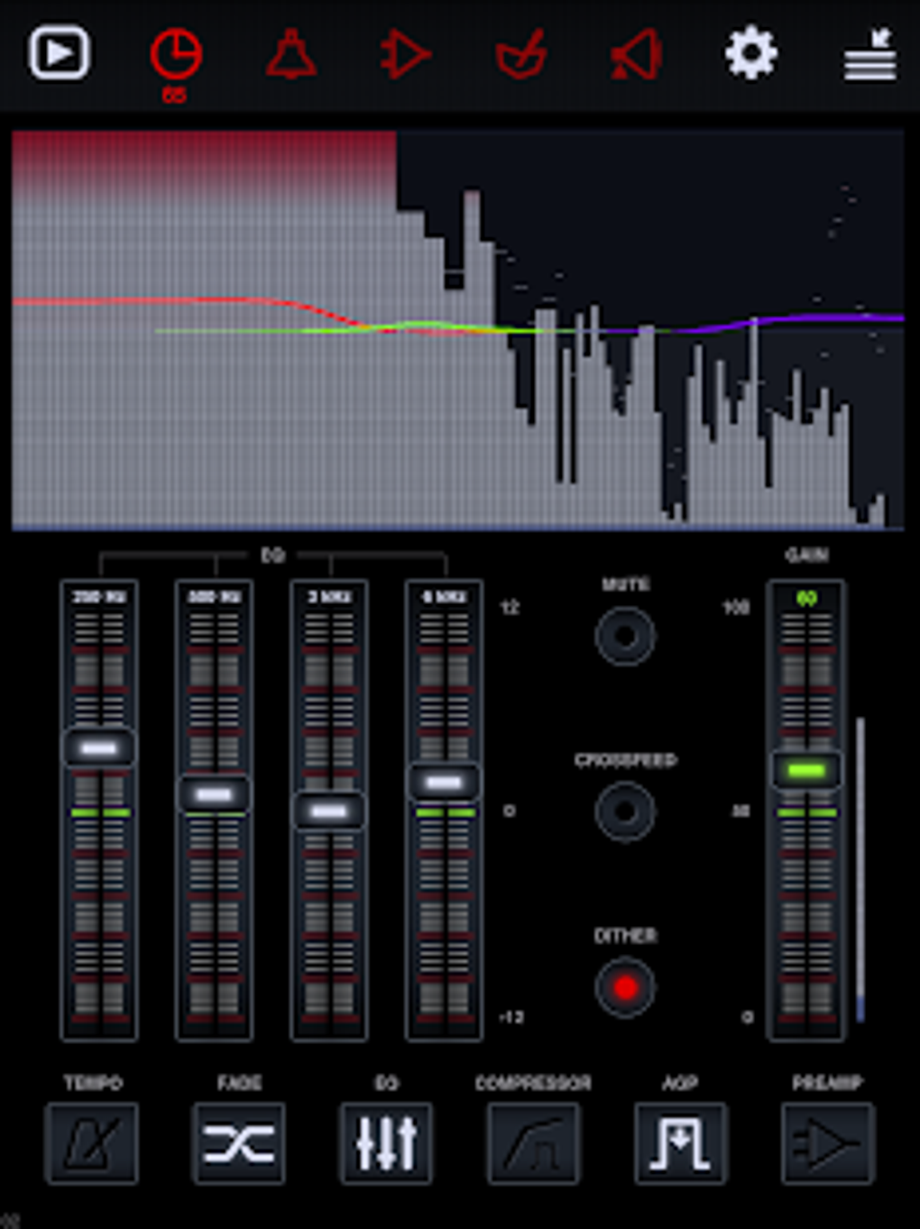Image resolution: width=920 pixels, height=1229 pixels.
Task: Click the green Gain slider knob
Action: 806,770
